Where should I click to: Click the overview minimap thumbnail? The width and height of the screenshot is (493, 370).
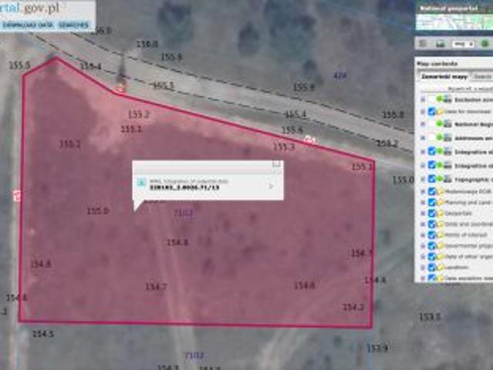click(454, 19)
